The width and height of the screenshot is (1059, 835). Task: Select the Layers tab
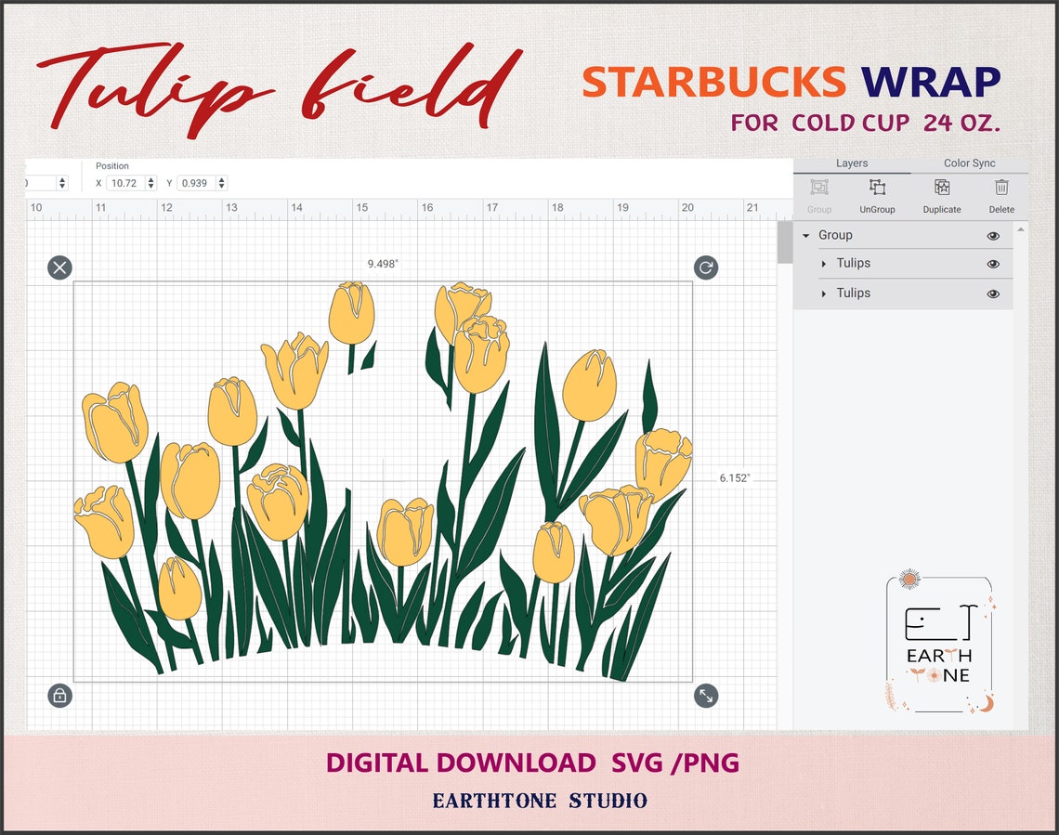click(x=852, y=163)
